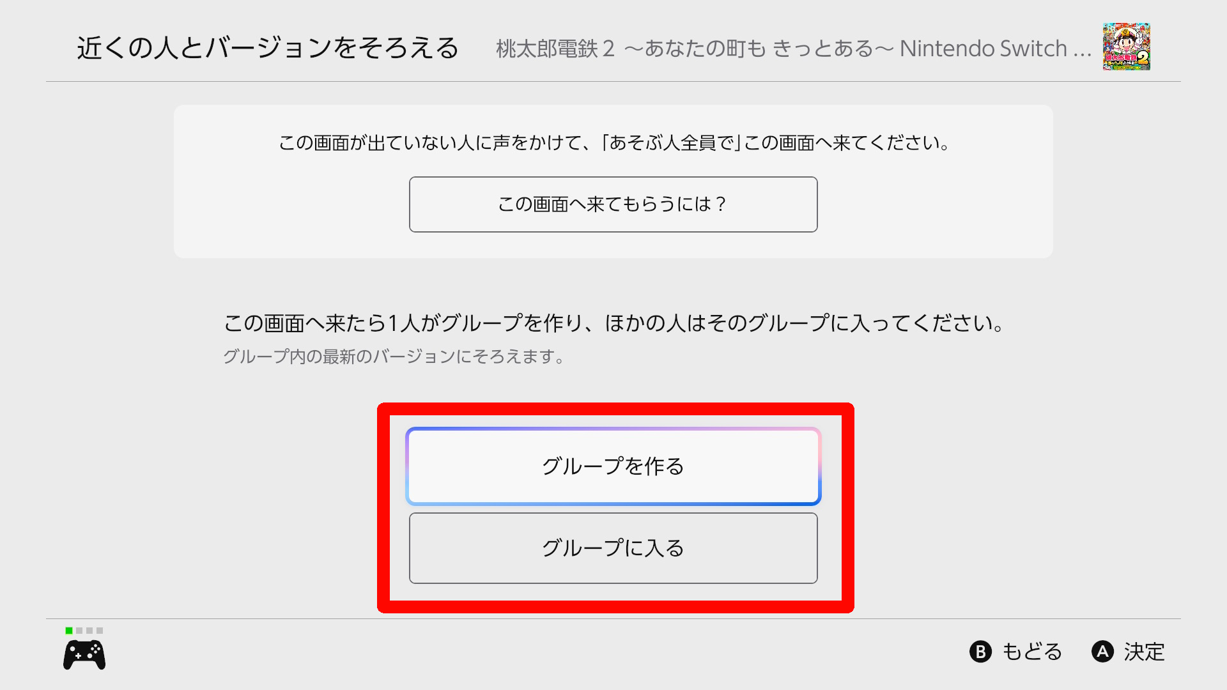Click the Momotaro Dentetsu 2 game icon

(1126, 47)
